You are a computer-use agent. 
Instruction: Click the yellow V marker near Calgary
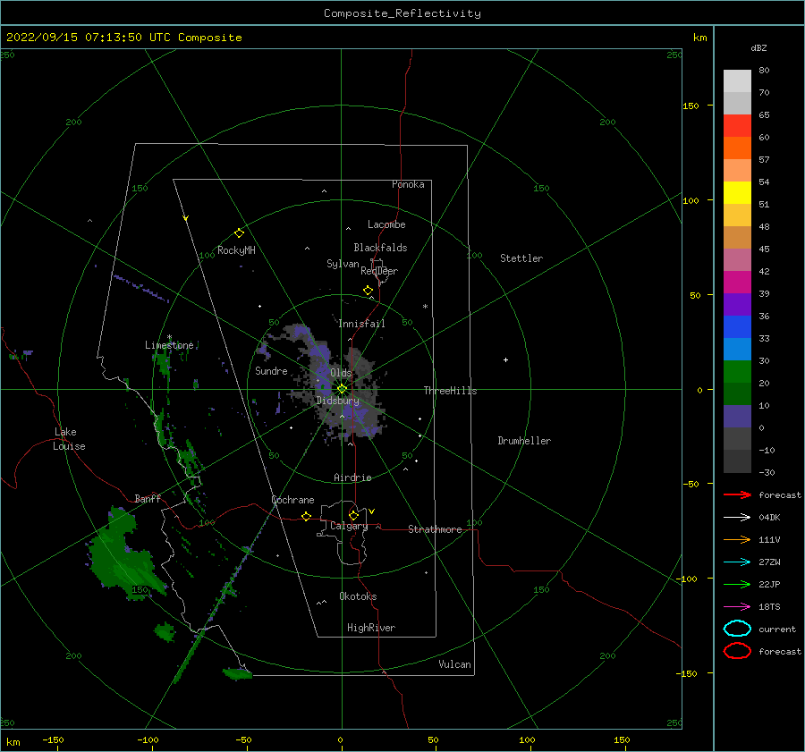[x=372, y=511]
